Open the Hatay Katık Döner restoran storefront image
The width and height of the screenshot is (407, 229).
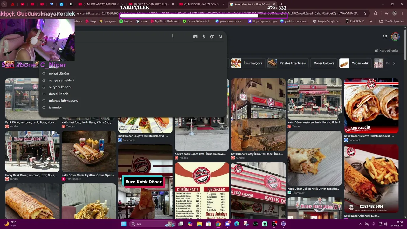point(32,151)
